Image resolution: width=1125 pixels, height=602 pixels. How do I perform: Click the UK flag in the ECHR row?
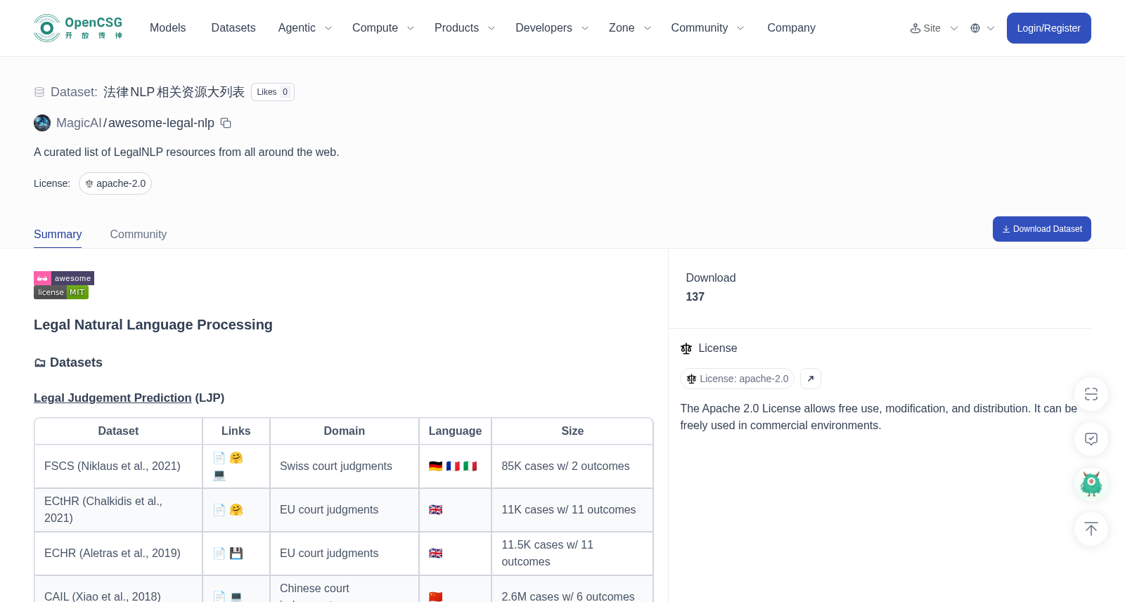coord(436,554)
